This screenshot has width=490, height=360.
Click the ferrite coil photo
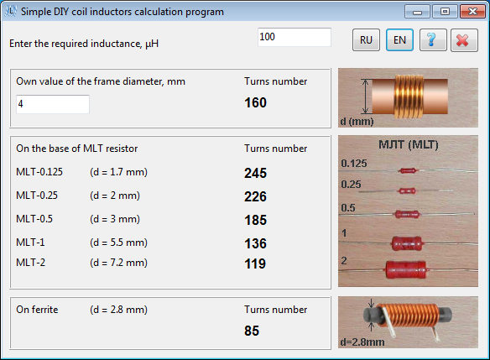pos(408,322)
